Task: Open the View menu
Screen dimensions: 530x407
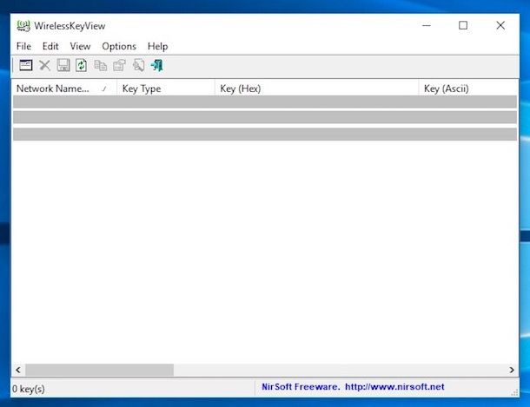Action: point(80,46)
